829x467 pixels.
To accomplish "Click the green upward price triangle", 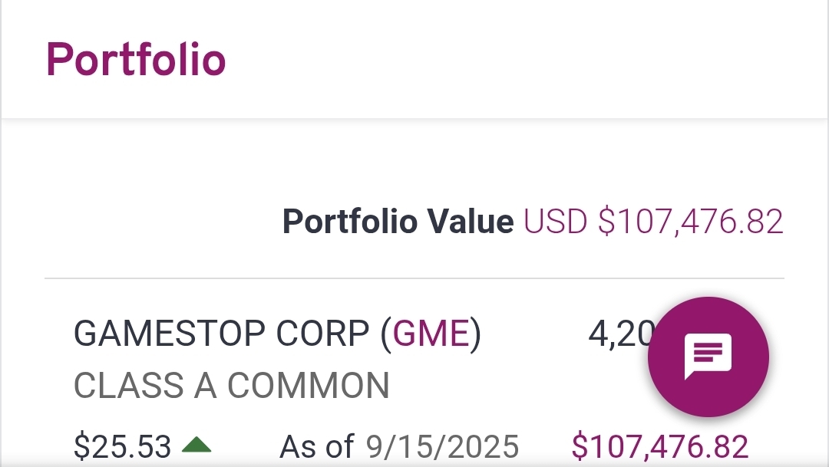I will coord(197,446).
